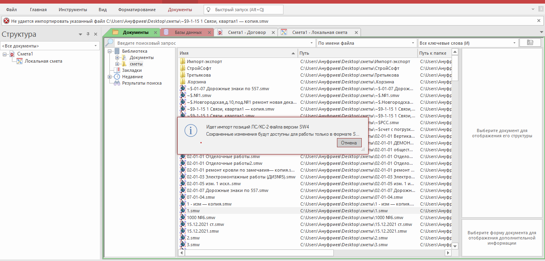Sort the file list by Путь column
The height and width of the screenshot is (261, 545).
pos(358,53)
